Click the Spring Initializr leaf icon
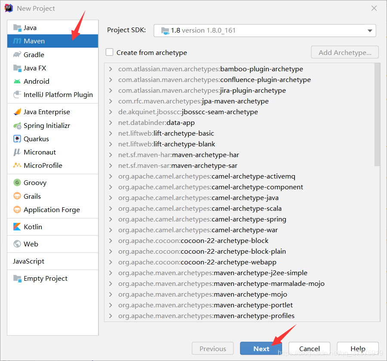 (x=17, y=126)
